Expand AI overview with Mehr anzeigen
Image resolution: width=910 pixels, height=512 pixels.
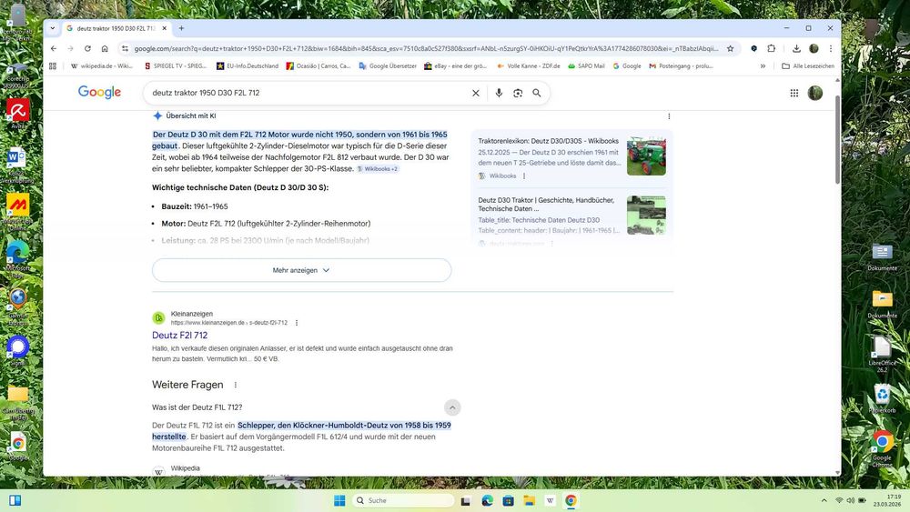click(301, 270)
